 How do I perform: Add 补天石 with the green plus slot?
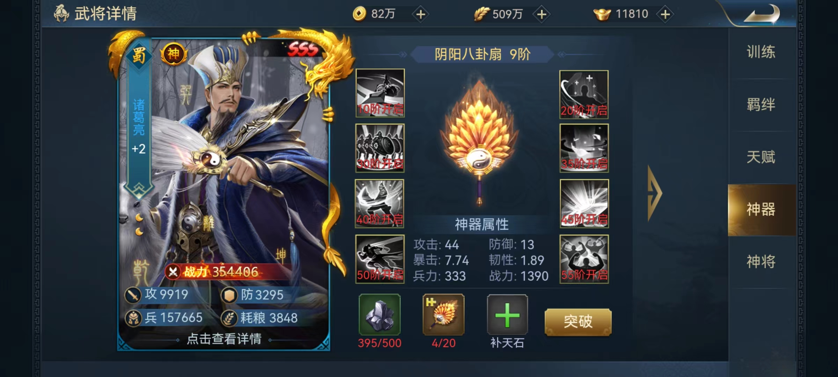click(507, 315)
